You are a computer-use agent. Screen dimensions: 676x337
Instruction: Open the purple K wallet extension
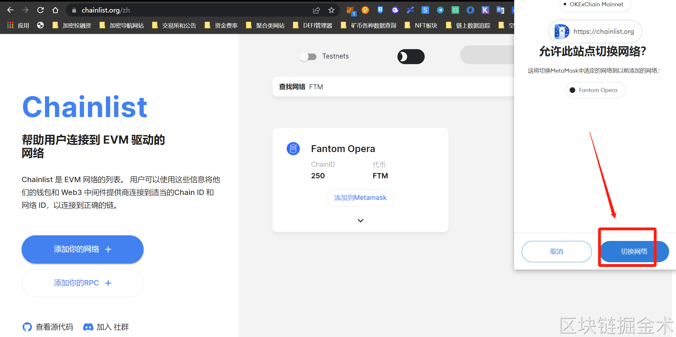tap(485, 10)
